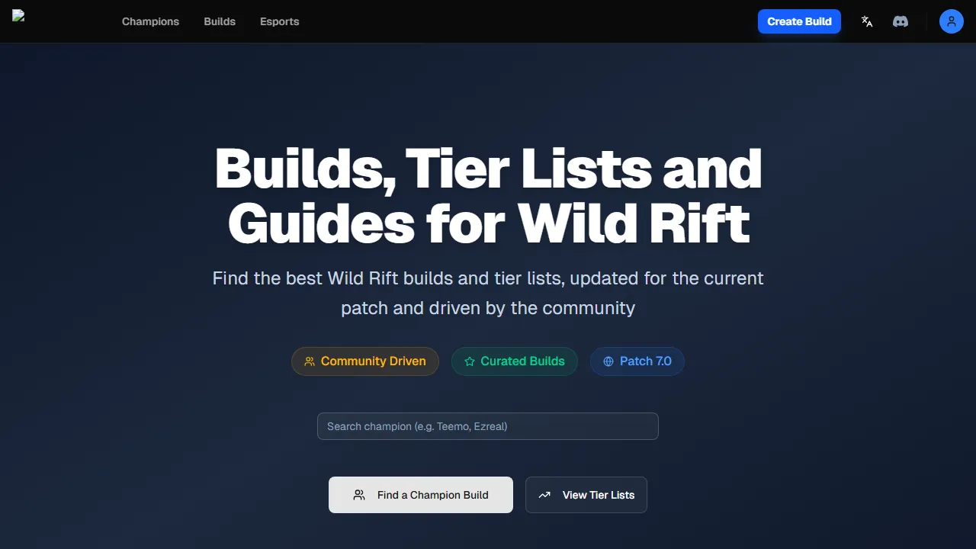Image resolution: width=976 pixels, height=549 pixels.
Task: Select the Patch 7.0 badge
Action: tap(637, 361)
